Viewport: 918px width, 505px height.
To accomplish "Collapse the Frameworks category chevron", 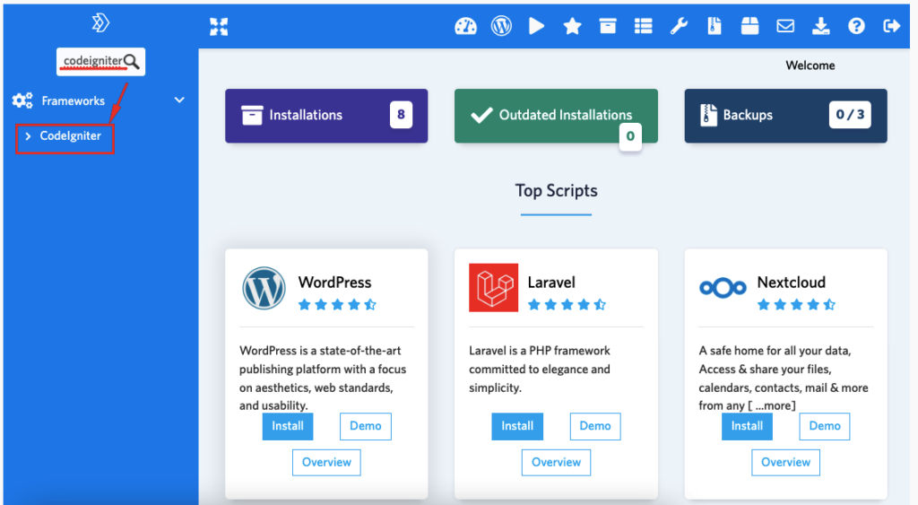I will pyautogui.click(x=179, y=100).
